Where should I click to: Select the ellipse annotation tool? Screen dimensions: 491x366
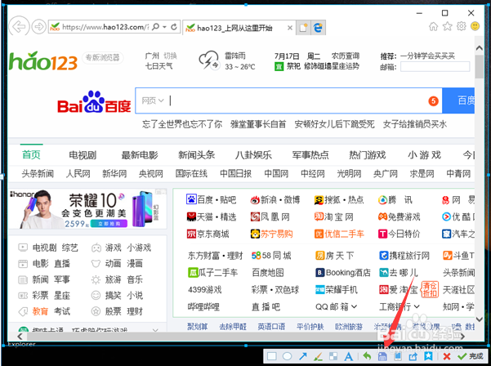coord(287,356)
